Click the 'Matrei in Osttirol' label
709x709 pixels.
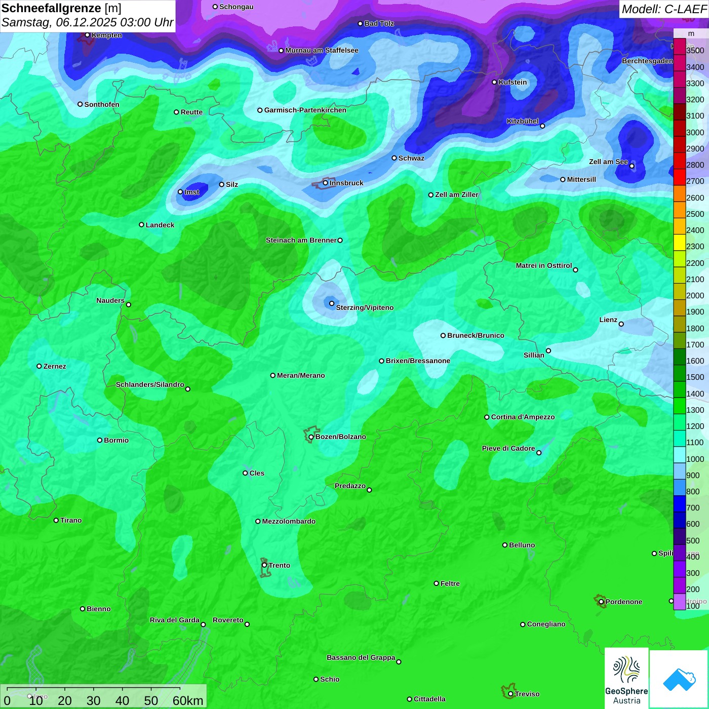point(544,265)
